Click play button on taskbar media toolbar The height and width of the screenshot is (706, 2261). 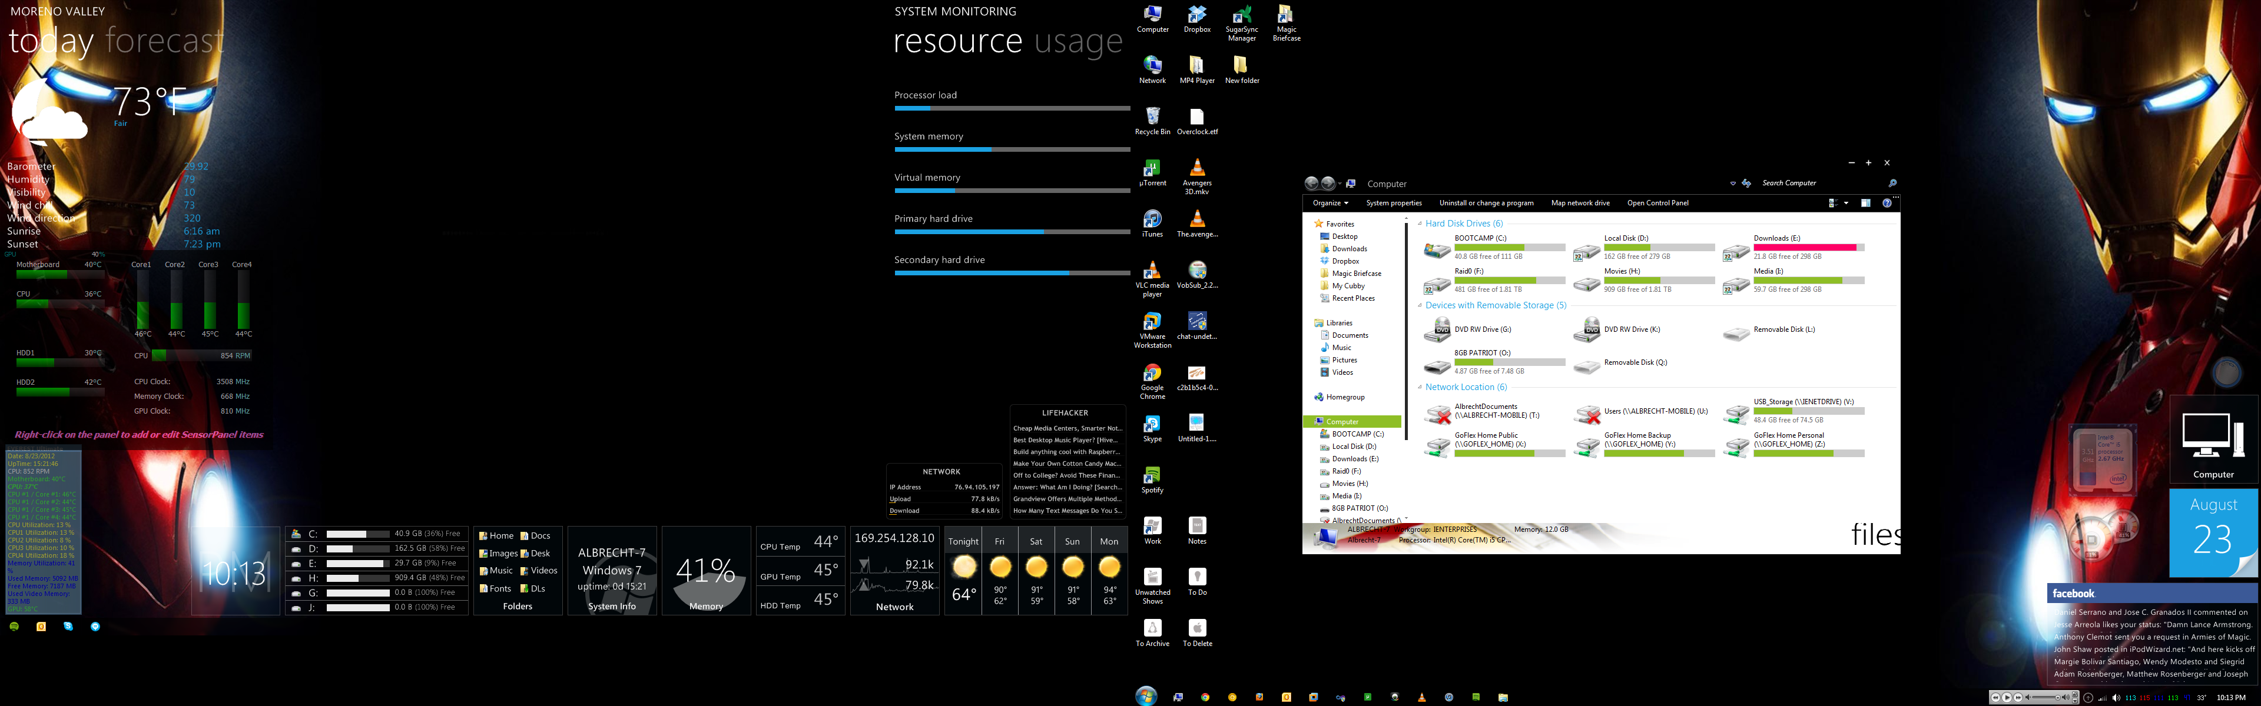(2007, 698)
